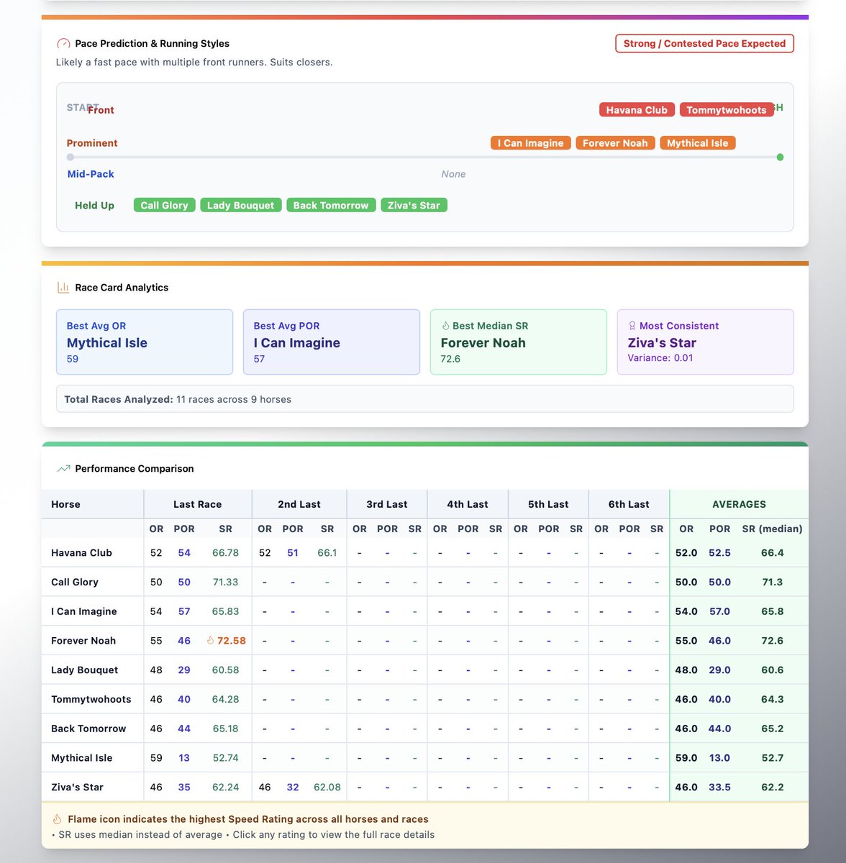The image size is (846, 863).
Task: Click Forever Noah top SR rating 72.58
Action: (x=232, y=641)
